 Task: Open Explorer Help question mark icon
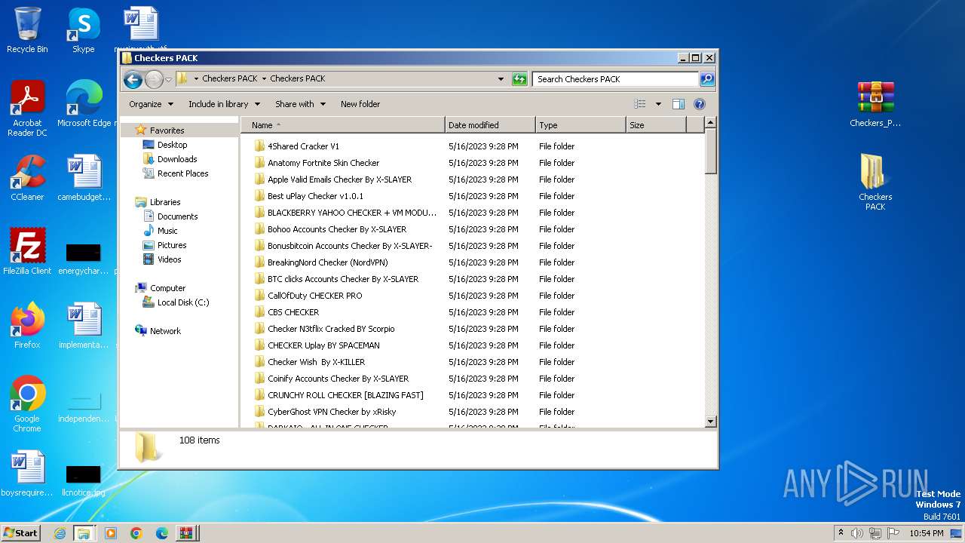[699, 104]
